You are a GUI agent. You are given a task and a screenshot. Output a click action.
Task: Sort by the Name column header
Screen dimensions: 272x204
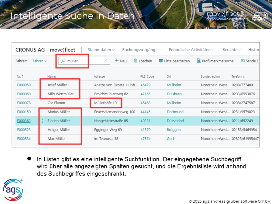52,76
